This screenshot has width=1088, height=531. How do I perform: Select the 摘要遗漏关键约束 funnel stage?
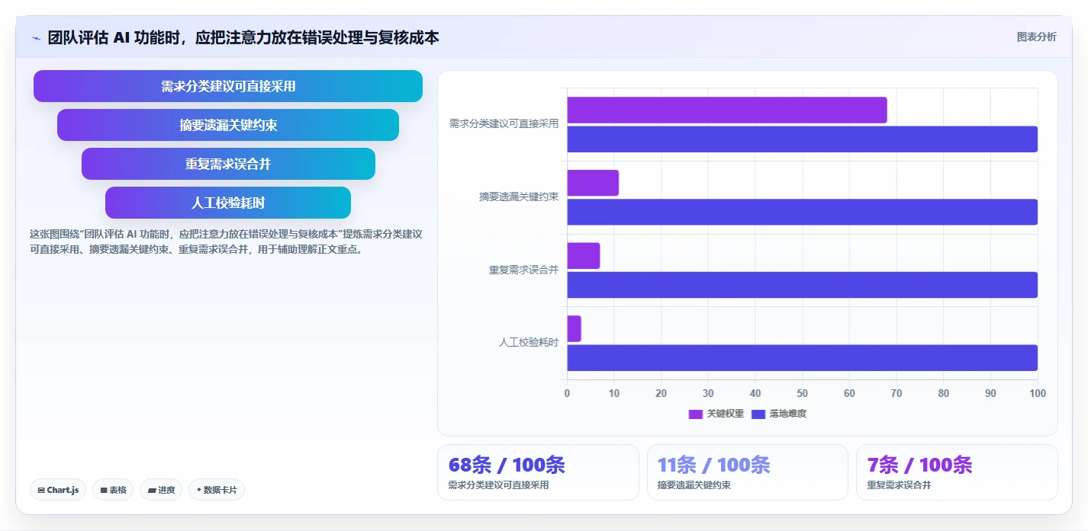(228, 125)
